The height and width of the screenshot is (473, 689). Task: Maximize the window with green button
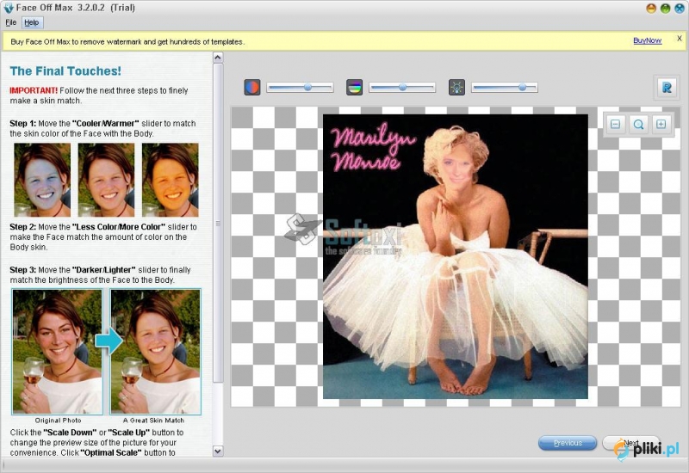click(665, 8)
